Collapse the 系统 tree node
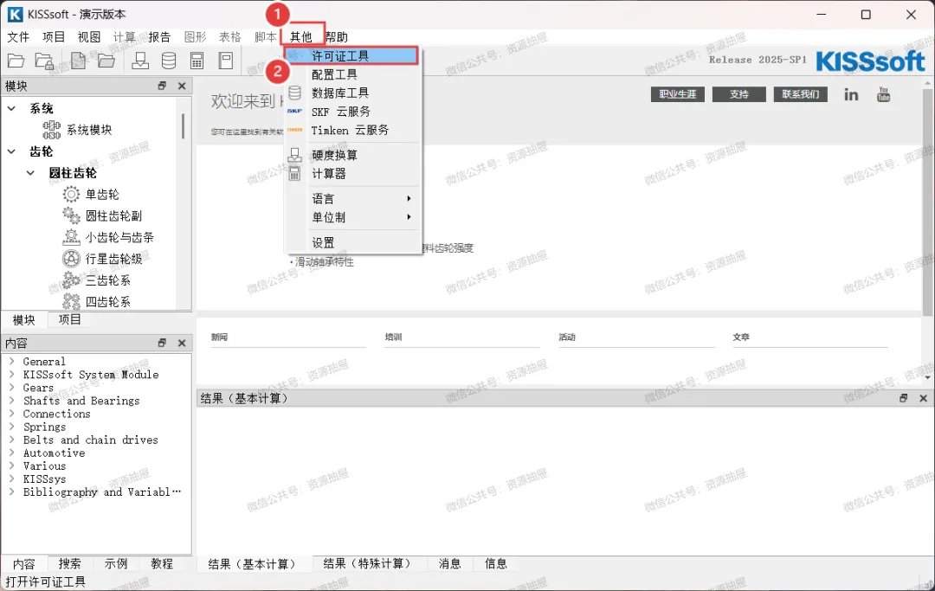The width and height of the screenshot is (935, 591). [11, 108]
